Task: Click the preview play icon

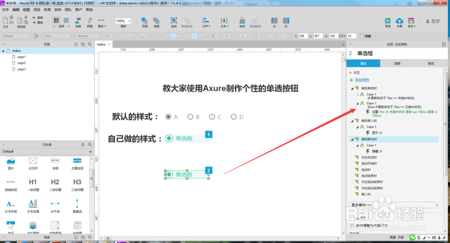Action: 388,21
